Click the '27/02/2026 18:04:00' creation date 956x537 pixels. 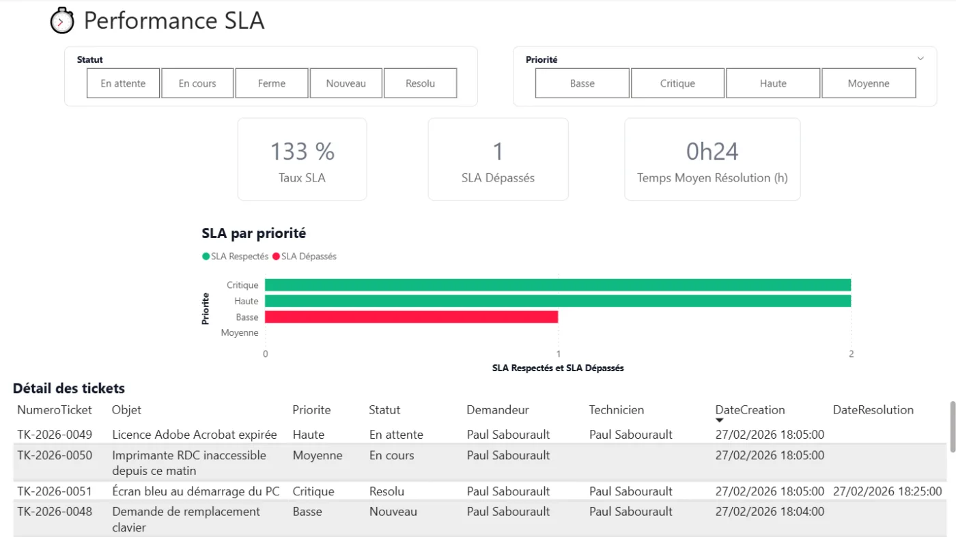pyautogui.click(x=770, y=512)
